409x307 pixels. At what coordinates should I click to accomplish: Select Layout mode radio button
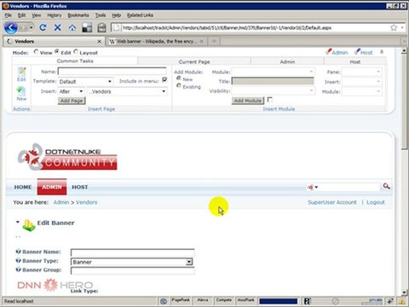pyautogui.click(x=76, y=52)
